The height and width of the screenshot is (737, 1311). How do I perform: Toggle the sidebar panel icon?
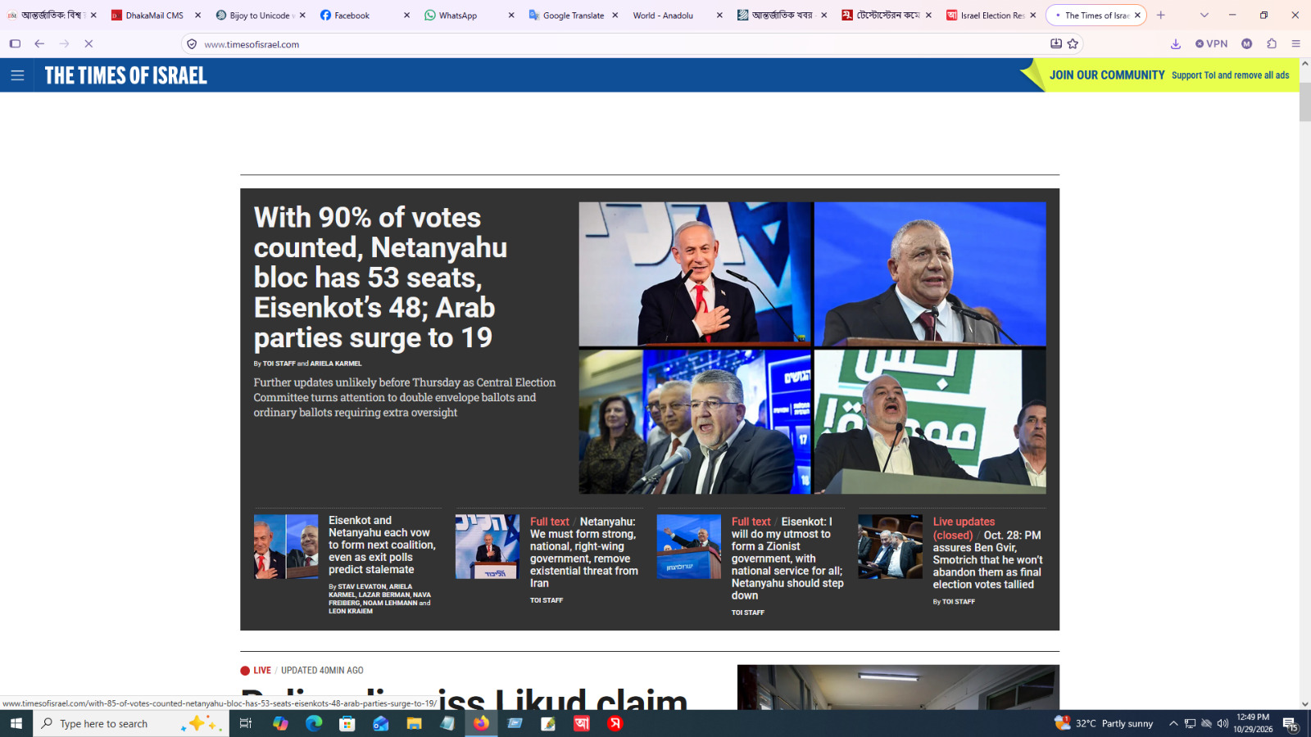click(15, 43)
